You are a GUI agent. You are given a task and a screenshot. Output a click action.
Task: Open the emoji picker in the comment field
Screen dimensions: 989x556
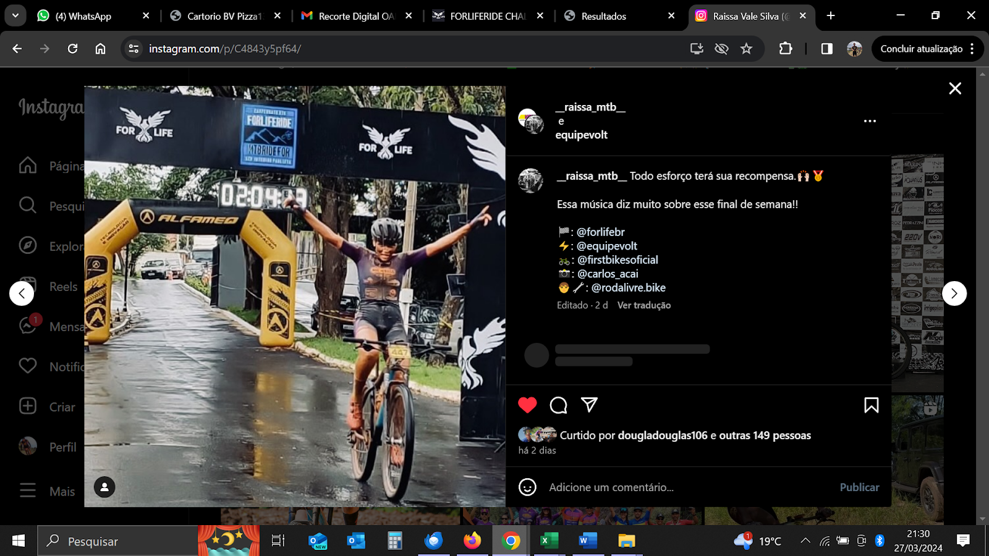527,487
